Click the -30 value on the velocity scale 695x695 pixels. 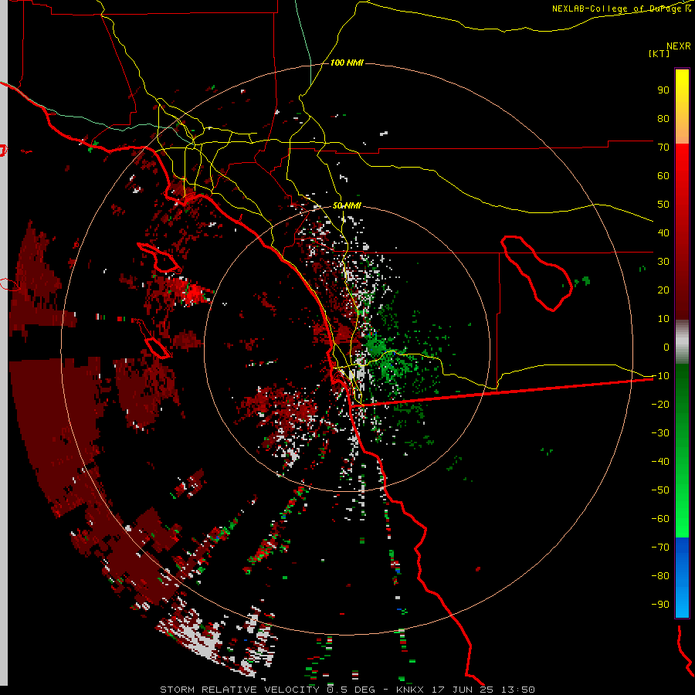(660, 433)
